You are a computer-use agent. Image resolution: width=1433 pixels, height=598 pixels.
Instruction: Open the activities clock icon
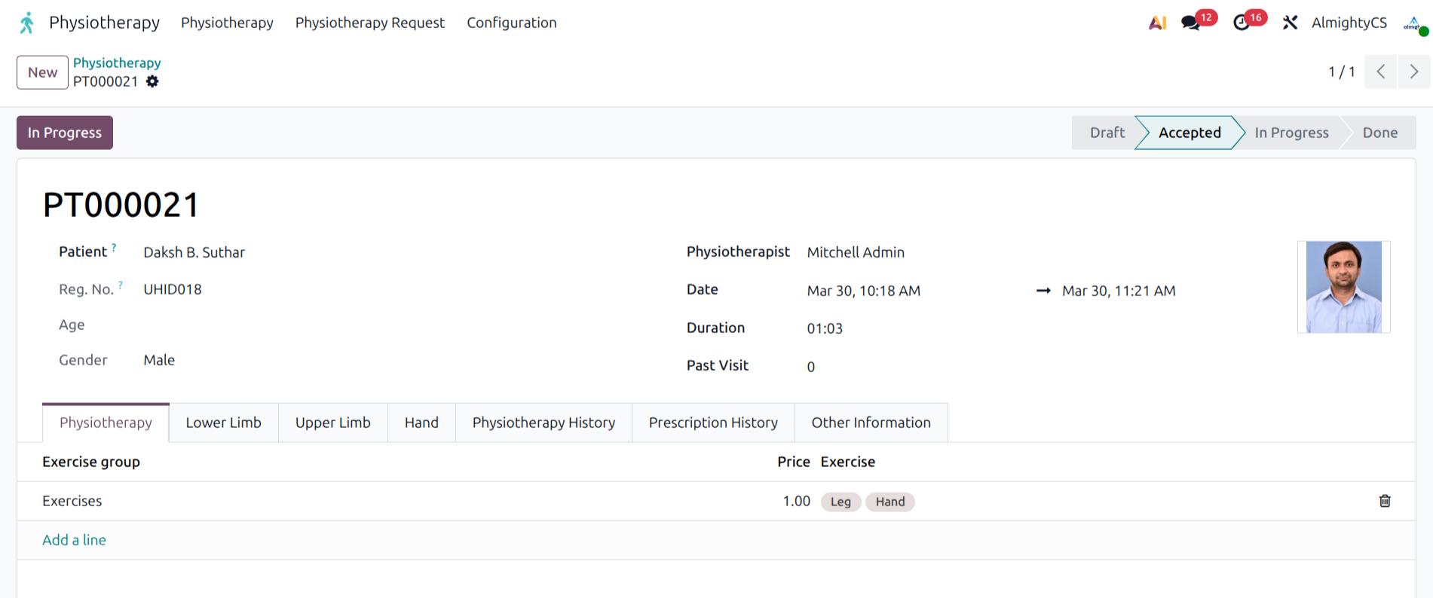(x=1241, y=23)
